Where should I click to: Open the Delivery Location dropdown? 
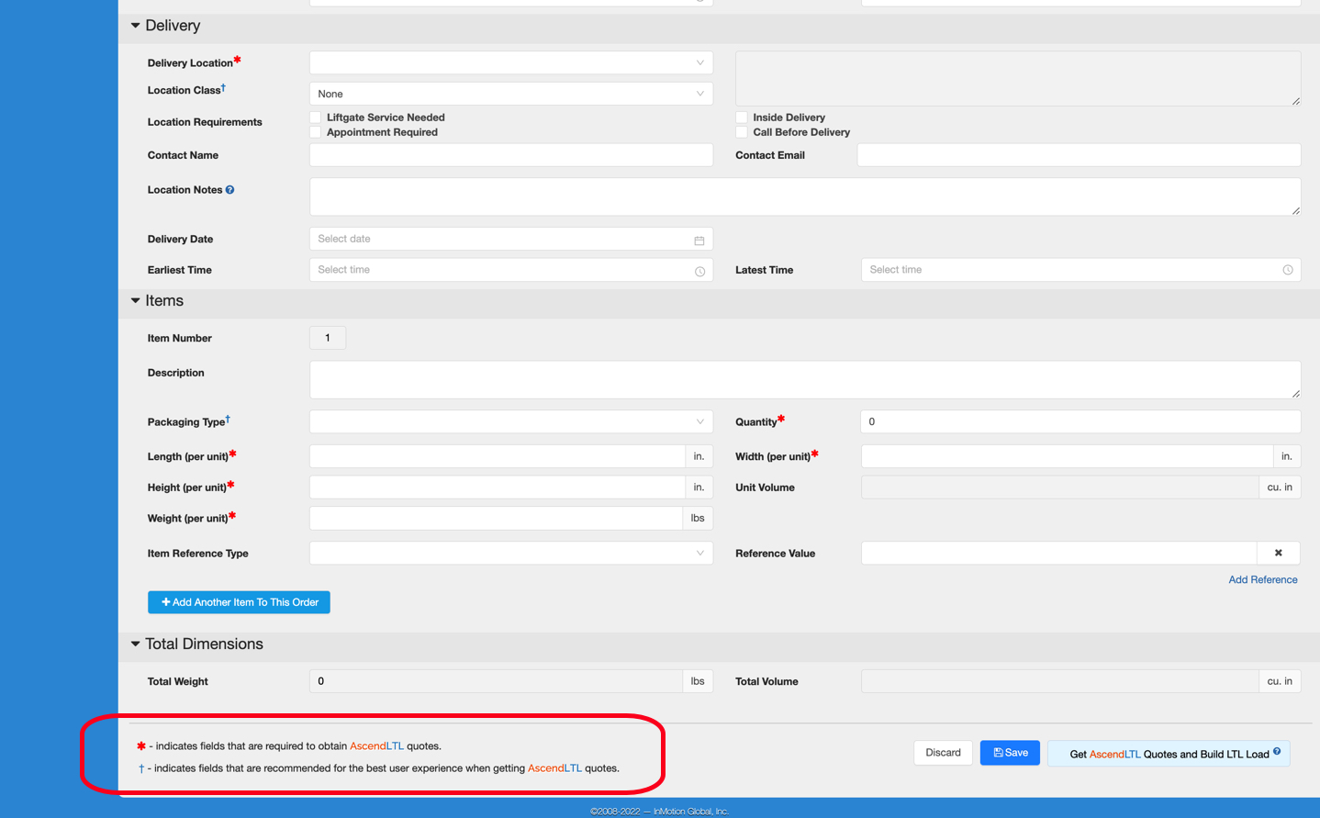point(510,62)
